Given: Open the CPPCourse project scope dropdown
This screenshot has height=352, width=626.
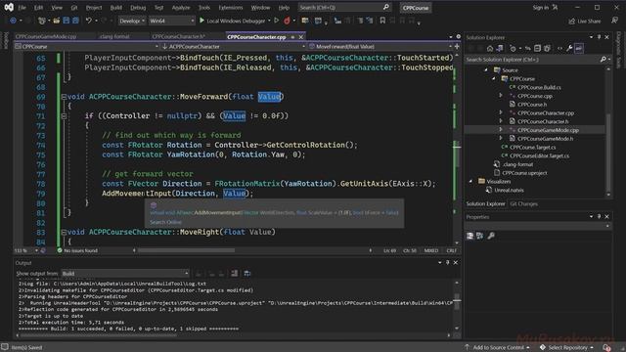Looking at the screenshot, I should (x=87, y=46).
